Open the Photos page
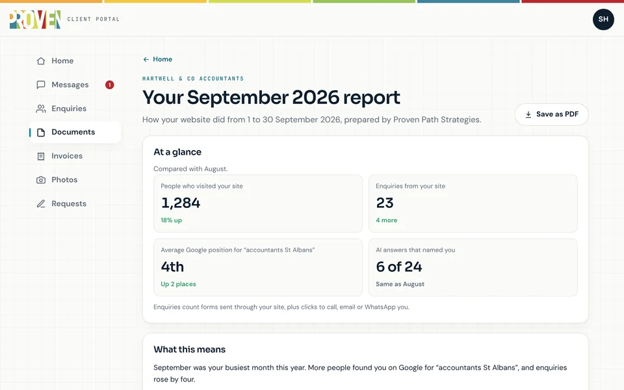This screenshot has height=390, width=624. (75, 180)
